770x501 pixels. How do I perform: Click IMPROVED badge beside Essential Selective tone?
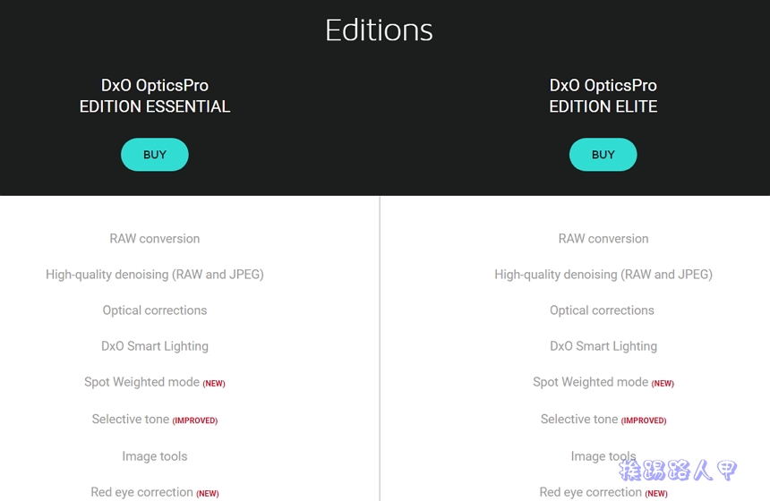(x=195, y=420)
